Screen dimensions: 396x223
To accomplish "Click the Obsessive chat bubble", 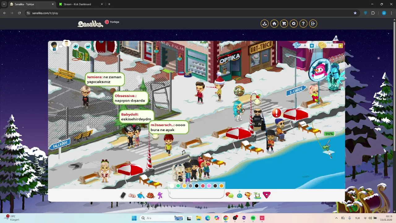I will [x=130, y=98].
